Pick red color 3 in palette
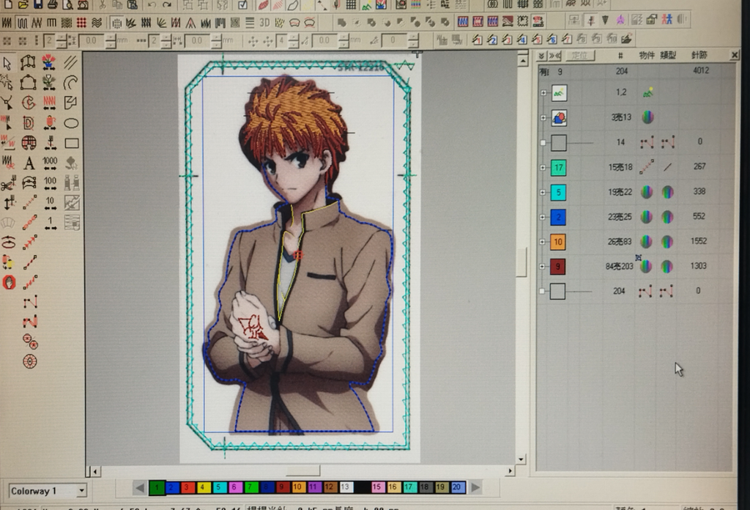The image size is (750, 510). point(187,487)
